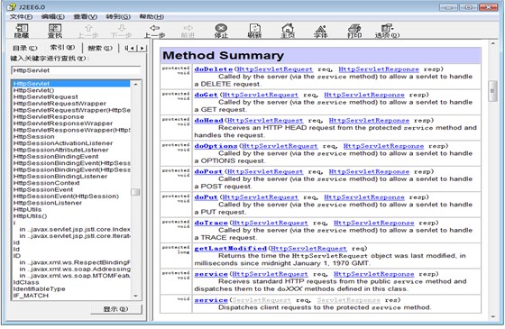Open the doHead method link
The width and height of the screenshot is (505, 329).
208,121
